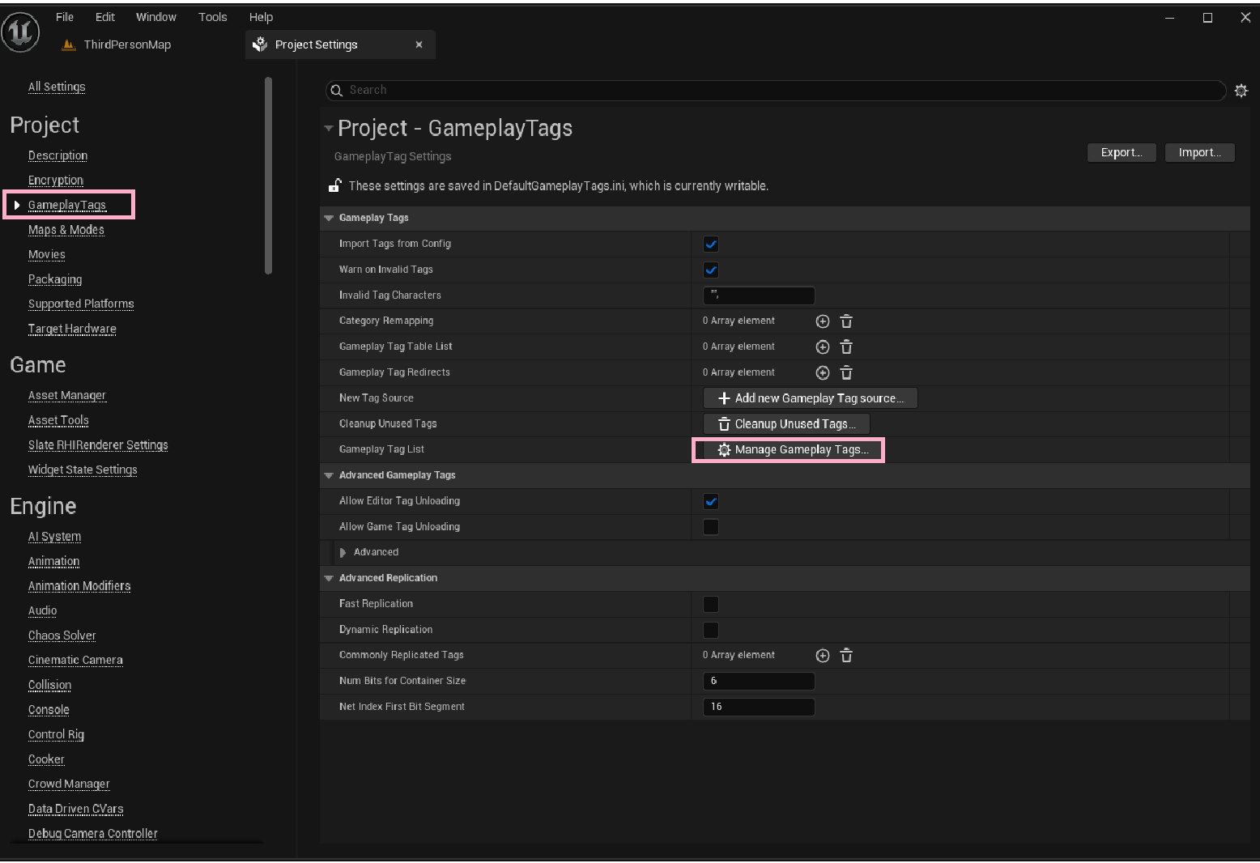Click the Export... button
The width and height of the screenshot is (1260, 863).
click(x=1122, y=152)
